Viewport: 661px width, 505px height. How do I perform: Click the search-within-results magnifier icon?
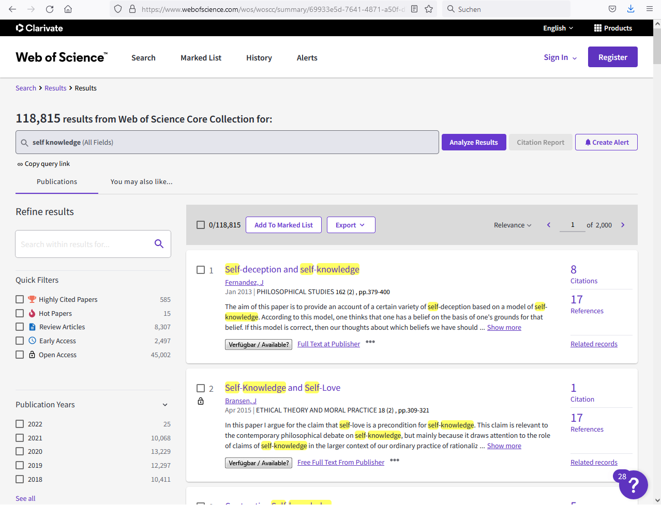159,244
